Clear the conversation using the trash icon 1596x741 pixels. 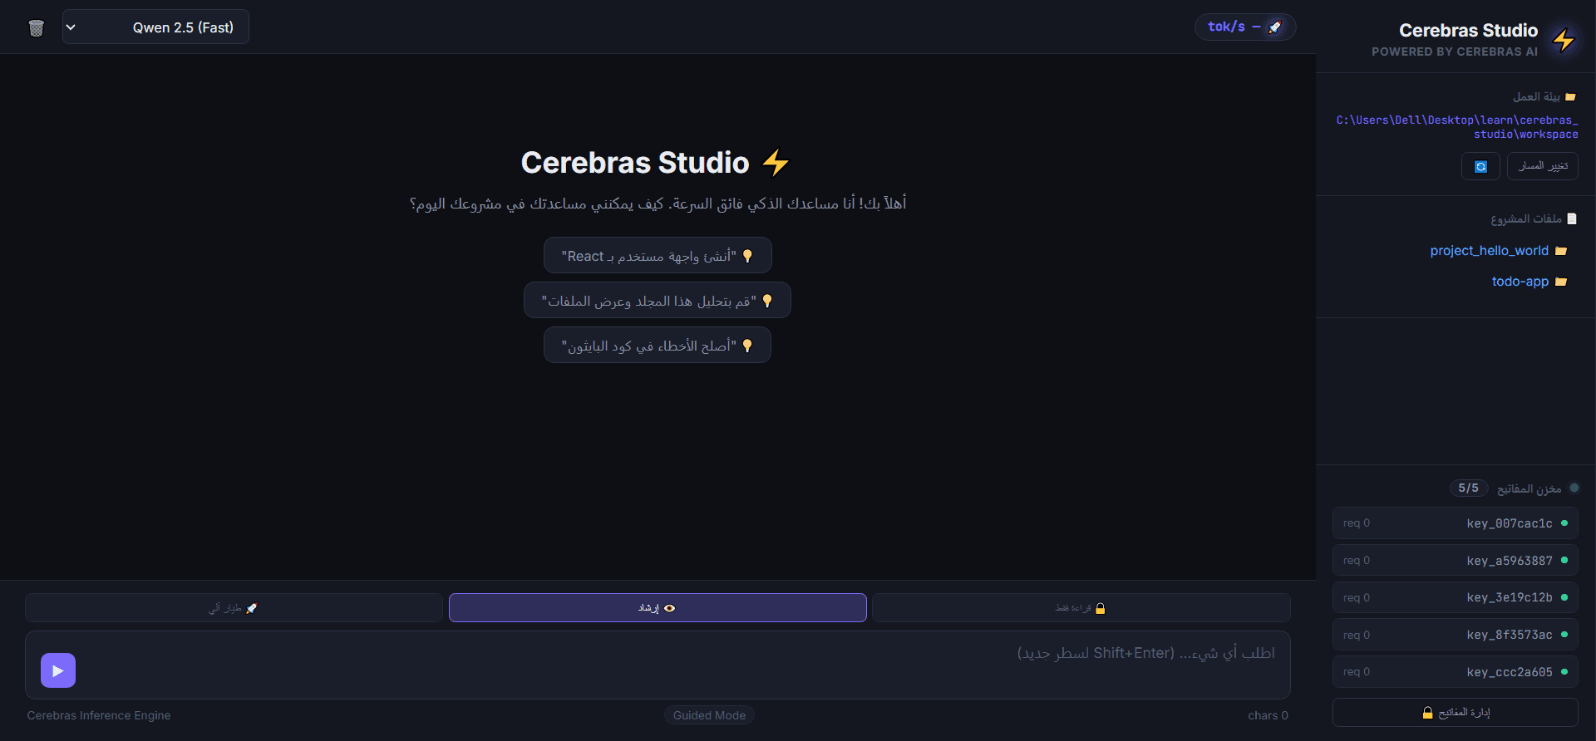point(36,27)
